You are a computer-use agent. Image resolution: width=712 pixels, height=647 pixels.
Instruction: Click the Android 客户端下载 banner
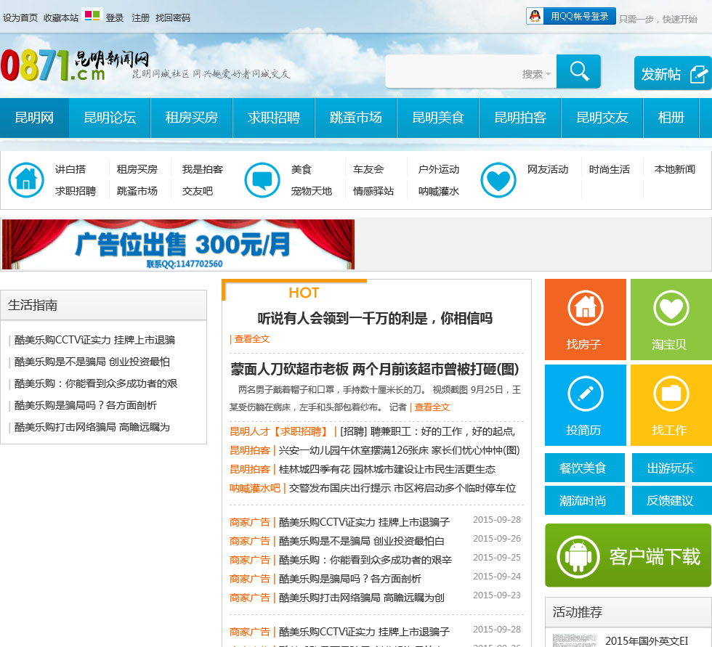click(628, 556)
